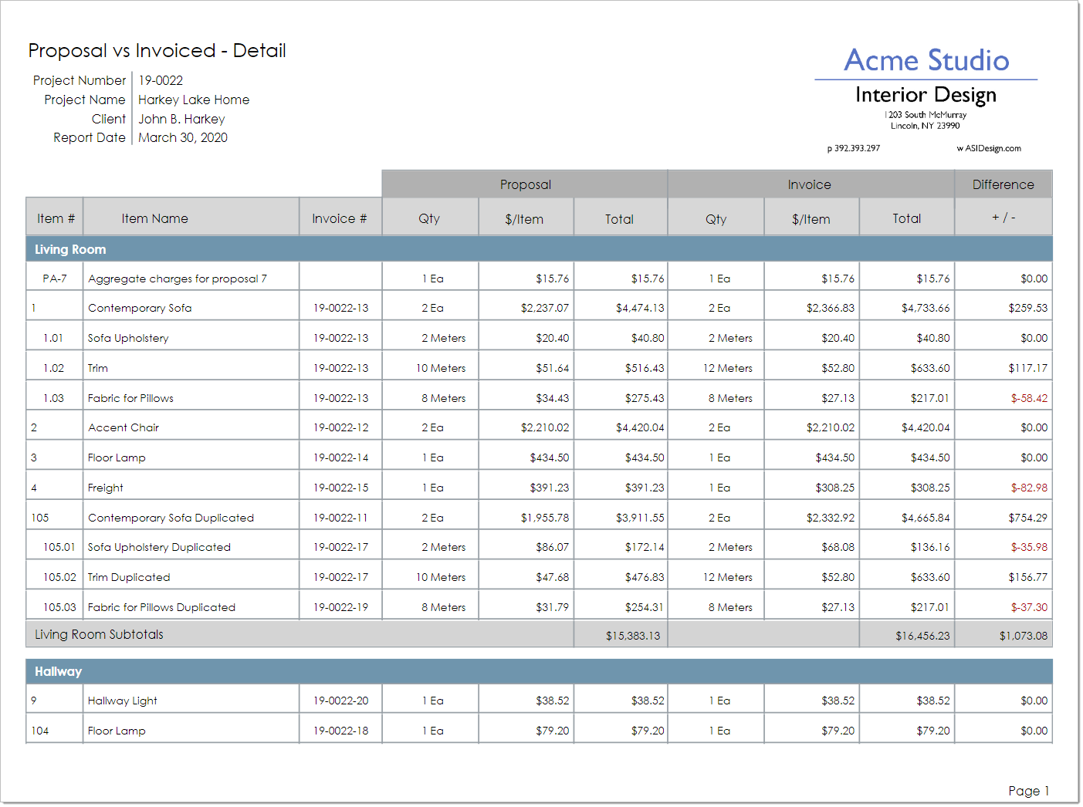This screenshot has width=1083, height=807.
Task: Select 'Contemporary Sofa Duplicated' item name
Action: [x=171, y=518]
